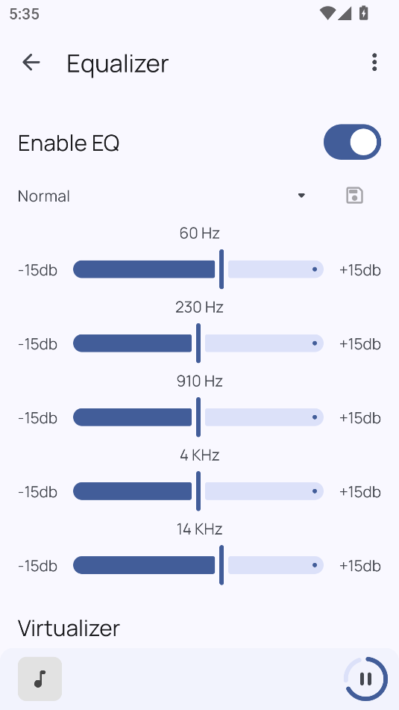Turn off the Enable EQ switch

tap(353, 142)
